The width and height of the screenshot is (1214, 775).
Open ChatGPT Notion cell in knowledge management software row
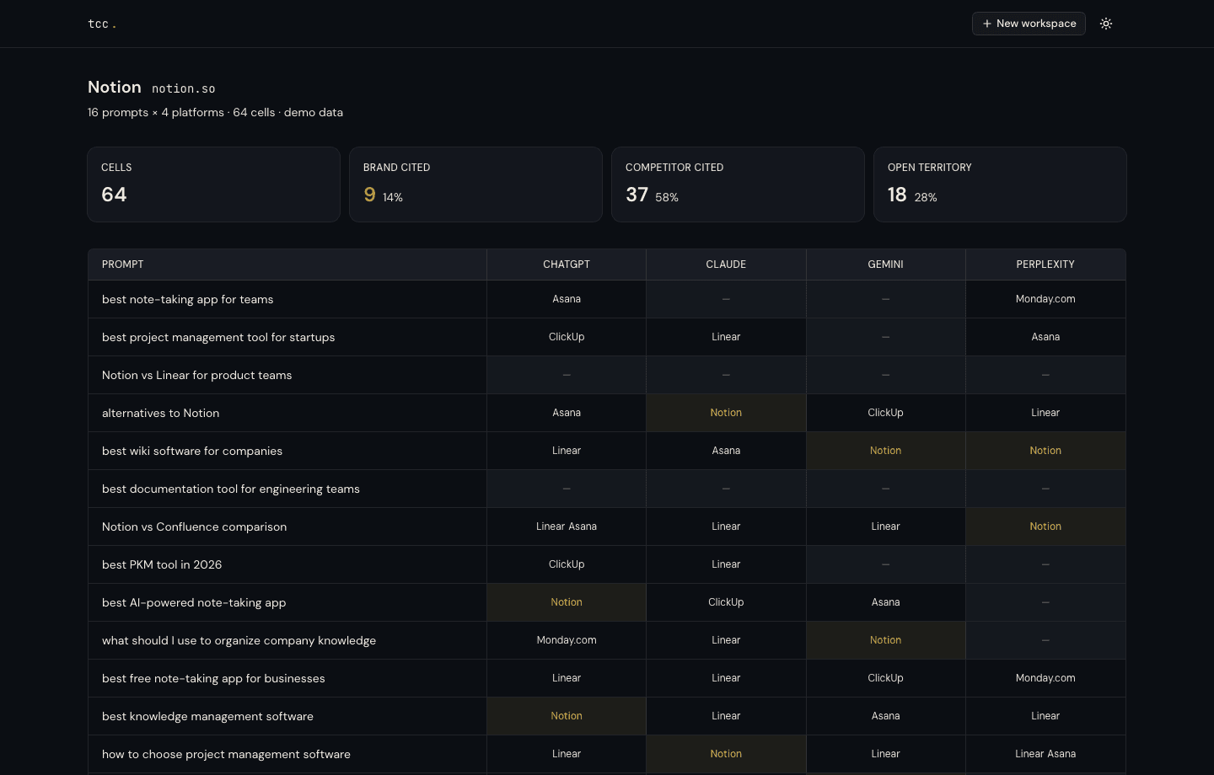(567, 716)
